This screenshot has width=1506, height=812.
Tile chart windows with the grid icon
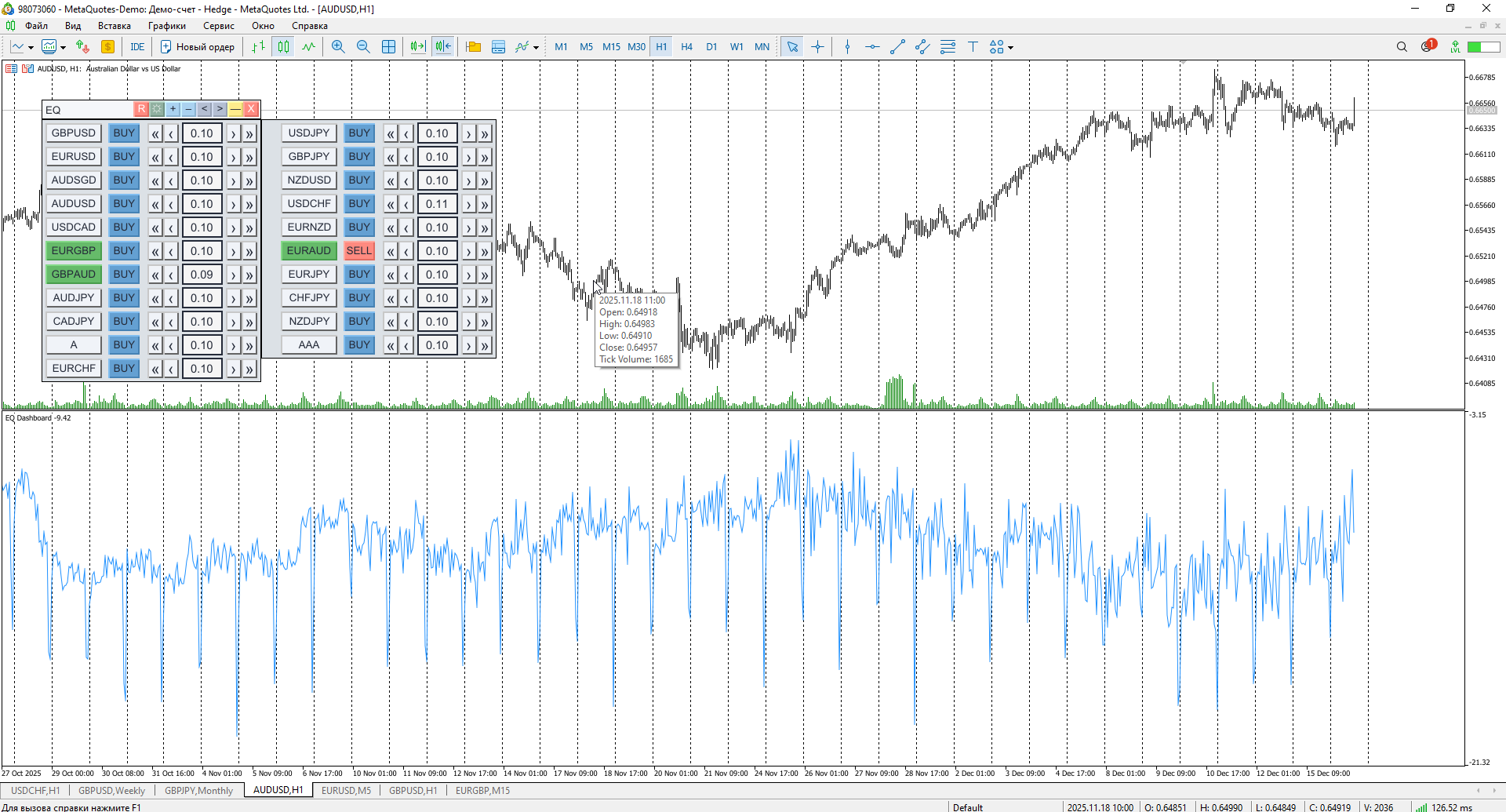(388, 47)
